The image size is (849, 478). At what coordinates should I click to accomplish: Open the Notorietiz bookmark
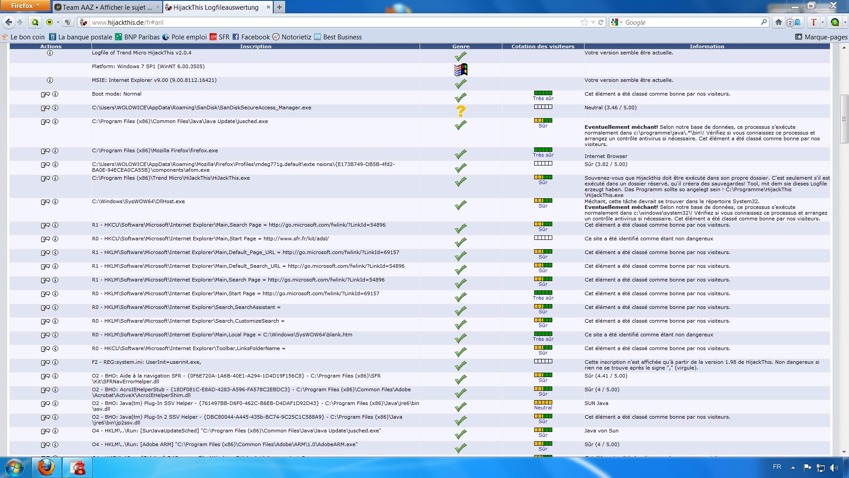point(292,37)
